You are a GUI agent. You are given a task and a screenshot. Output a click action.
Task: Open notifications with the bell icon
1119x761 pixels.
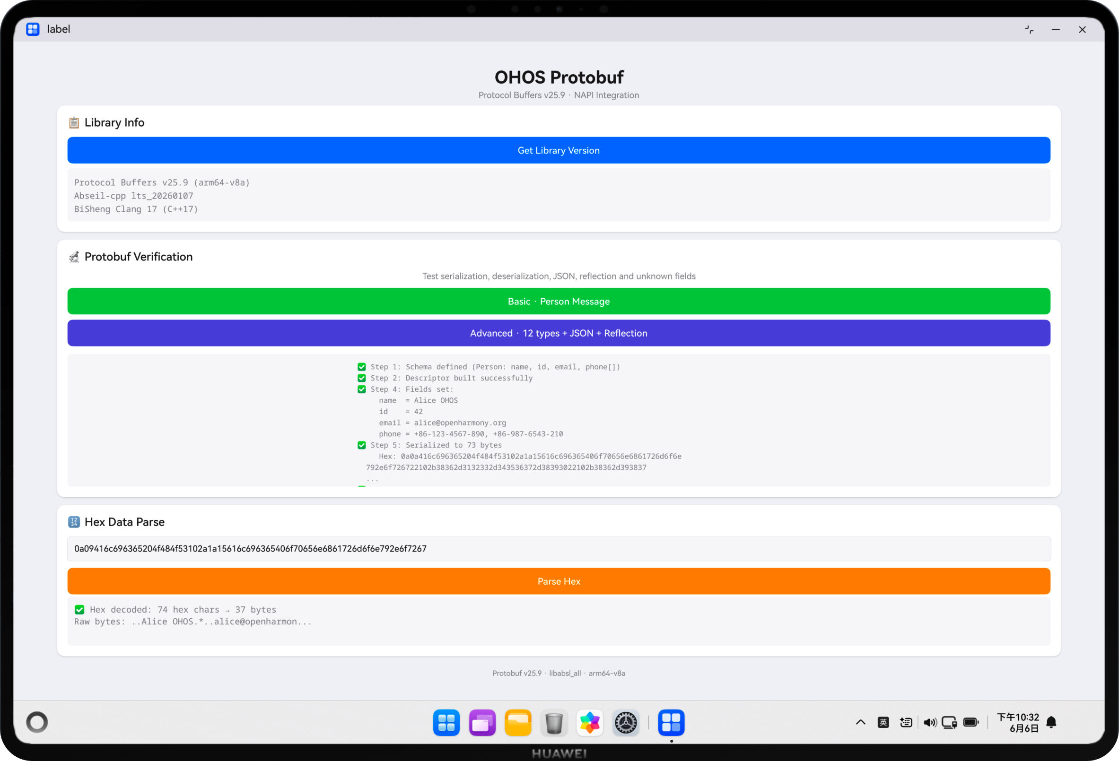[x=1051, y=722]
